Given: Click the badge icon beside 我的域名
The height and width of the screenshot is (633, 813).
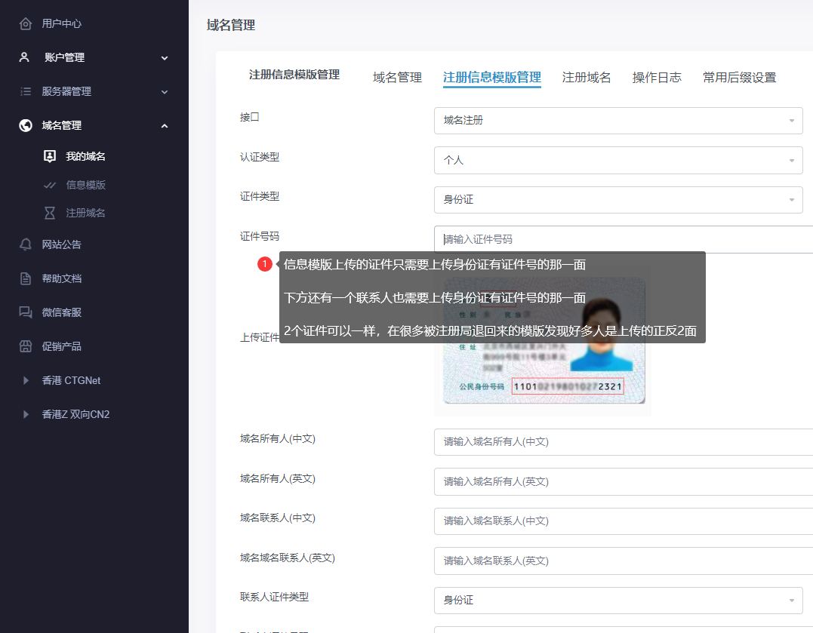Looking at the screenshot, I should pyautogui.click(x=50, y=156).
